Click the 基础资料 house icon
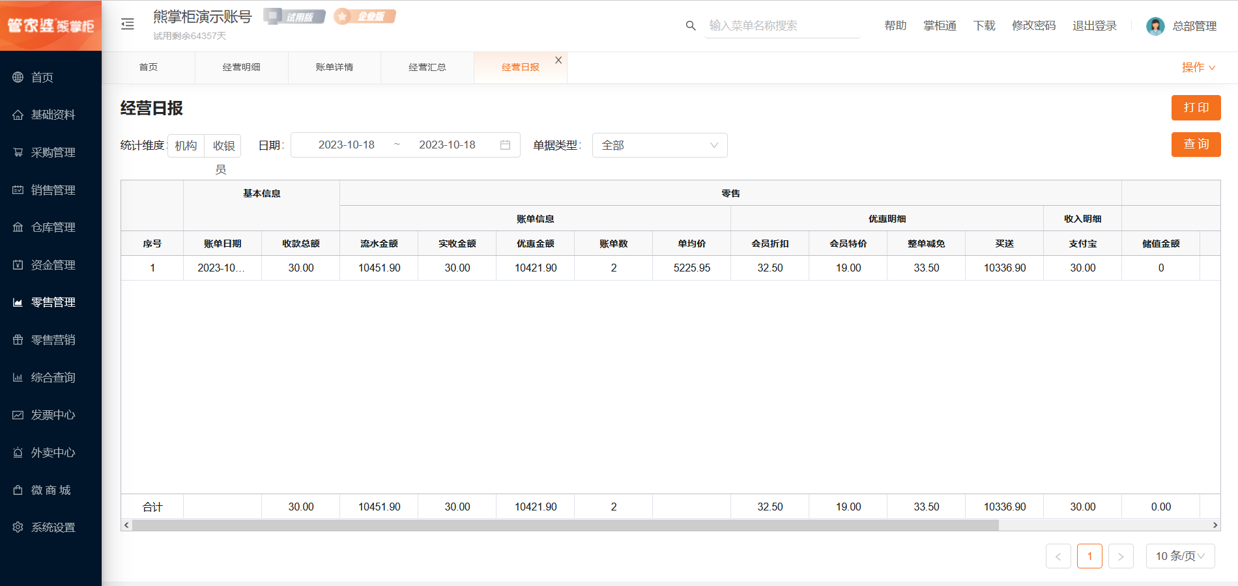1238x586 pixels. tap(18, 115)
